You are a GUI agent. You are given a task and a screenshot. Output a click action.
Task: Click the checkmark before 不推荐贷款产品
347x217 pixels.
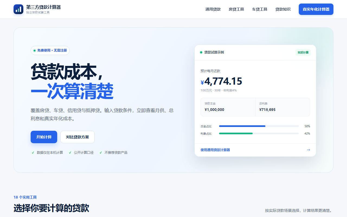point(101,153)
